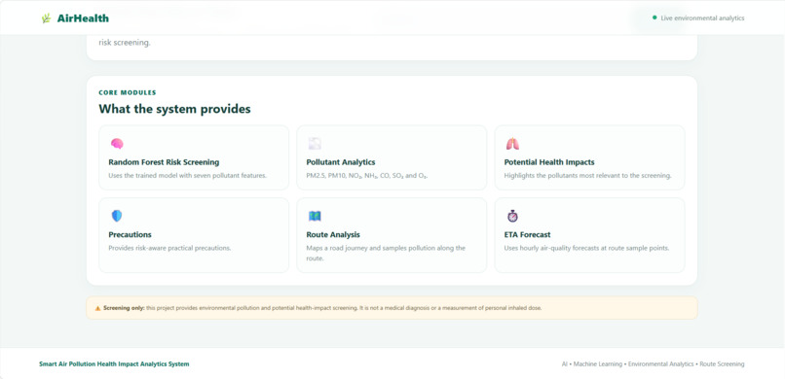The width and height of the screenshot is (785, 379).
Task: Click "Uses hourly air-quality forecasts" description
Action: coord(586,248)
